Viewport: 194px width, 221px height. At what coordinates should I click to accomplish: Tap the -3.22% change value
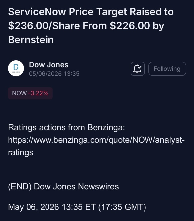(38, 93)
